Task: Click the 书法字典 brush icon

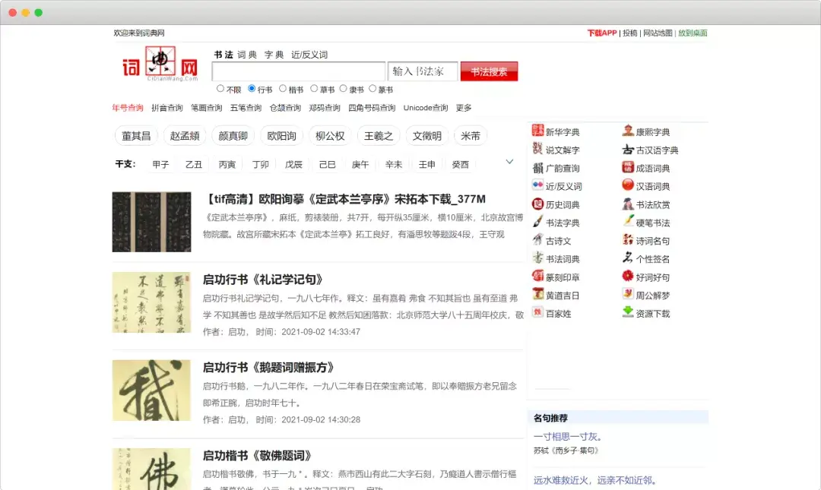Action: pyautogui.click(x=538, y=223)
